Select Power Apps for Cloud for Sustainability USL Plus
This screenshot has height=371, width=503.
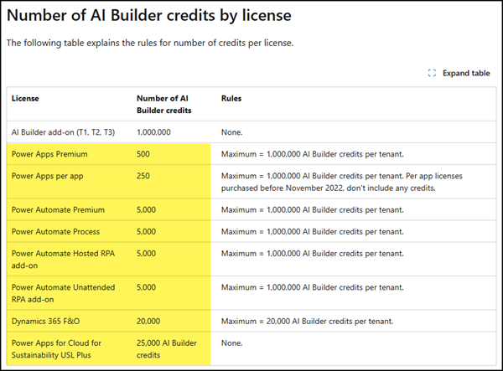pos(56,349)
